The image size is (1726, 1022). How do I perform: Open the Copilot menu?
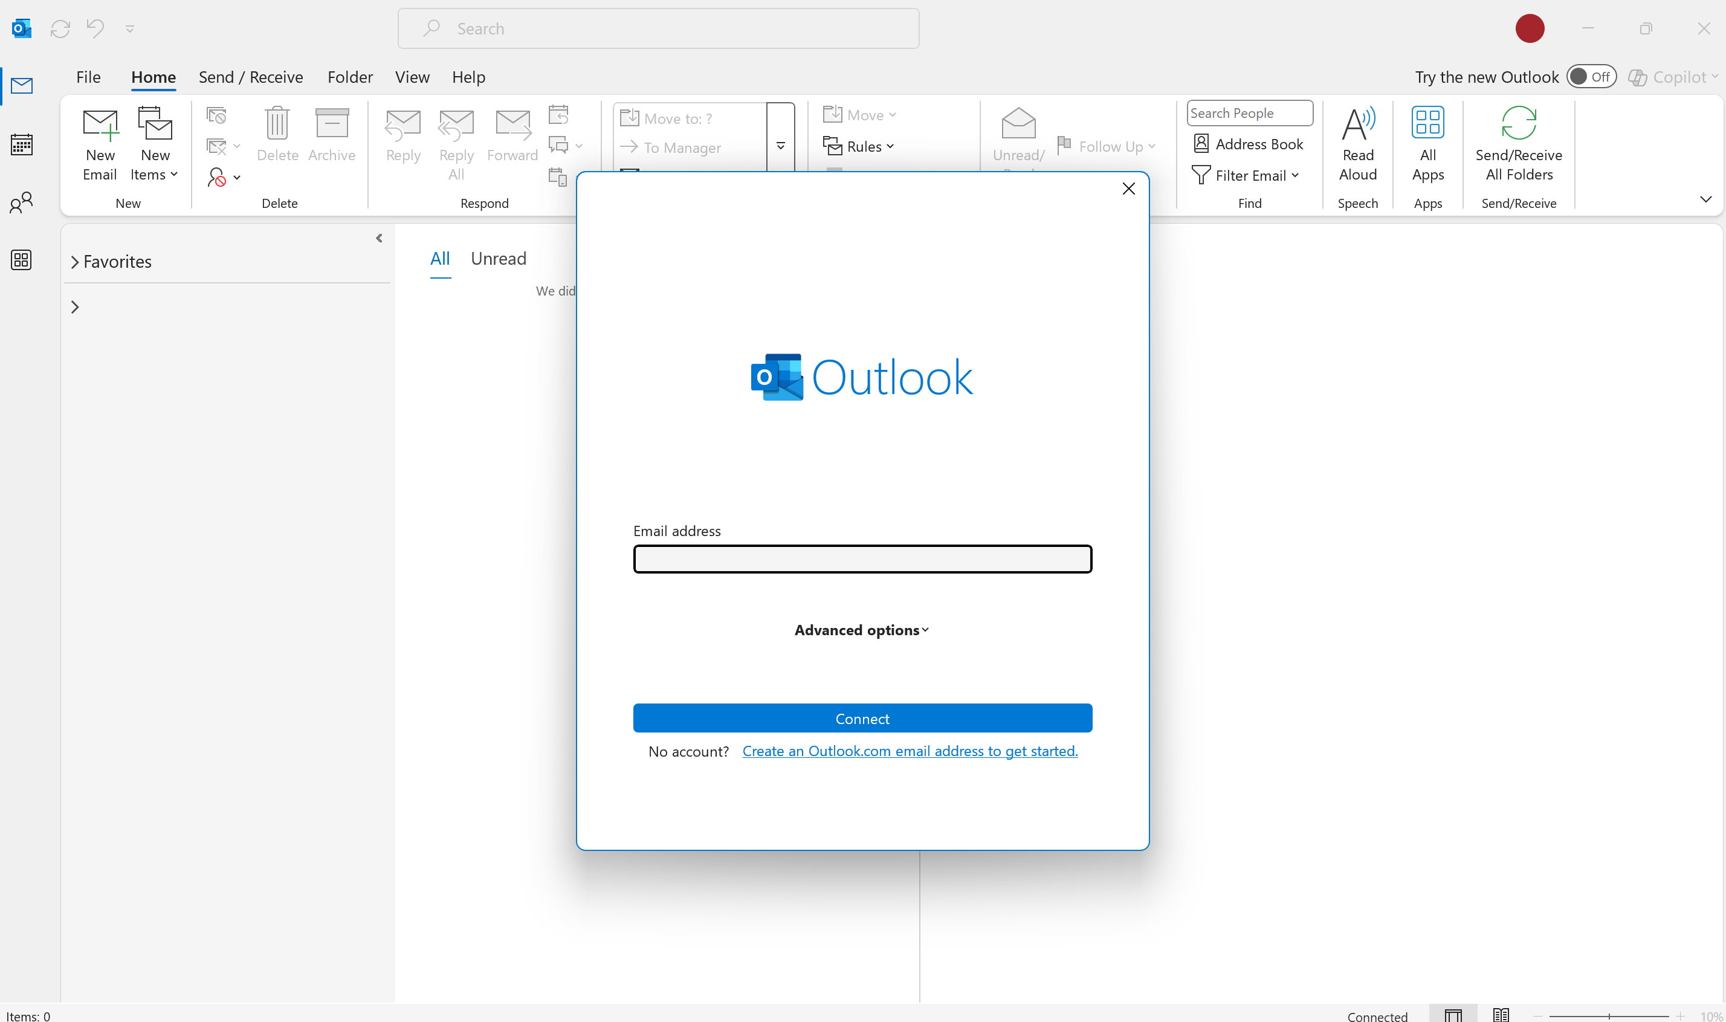(x=1673, y=77)
